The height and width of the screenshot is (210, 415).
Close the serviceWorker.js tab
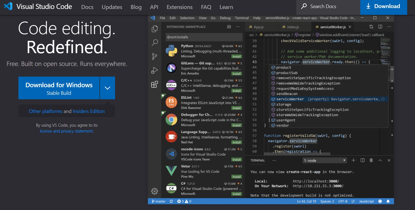[350, 27]
